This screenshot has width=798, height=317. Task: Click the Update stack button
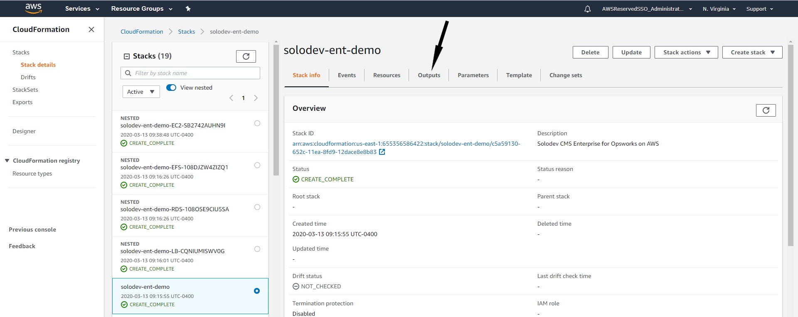[x=631, y=52]
